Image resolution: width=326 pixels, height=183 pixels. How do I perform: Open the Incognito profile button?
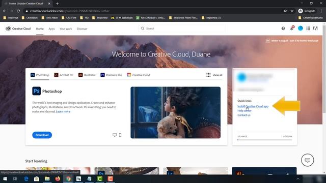tap(307, 11)
